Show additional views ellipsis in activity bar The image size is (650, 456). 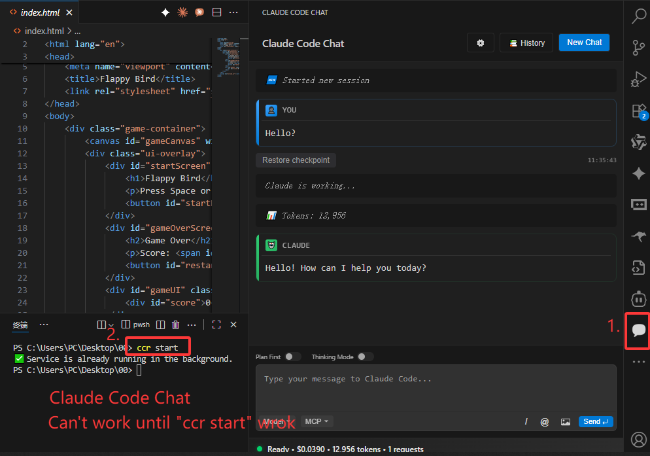point(639,362)
